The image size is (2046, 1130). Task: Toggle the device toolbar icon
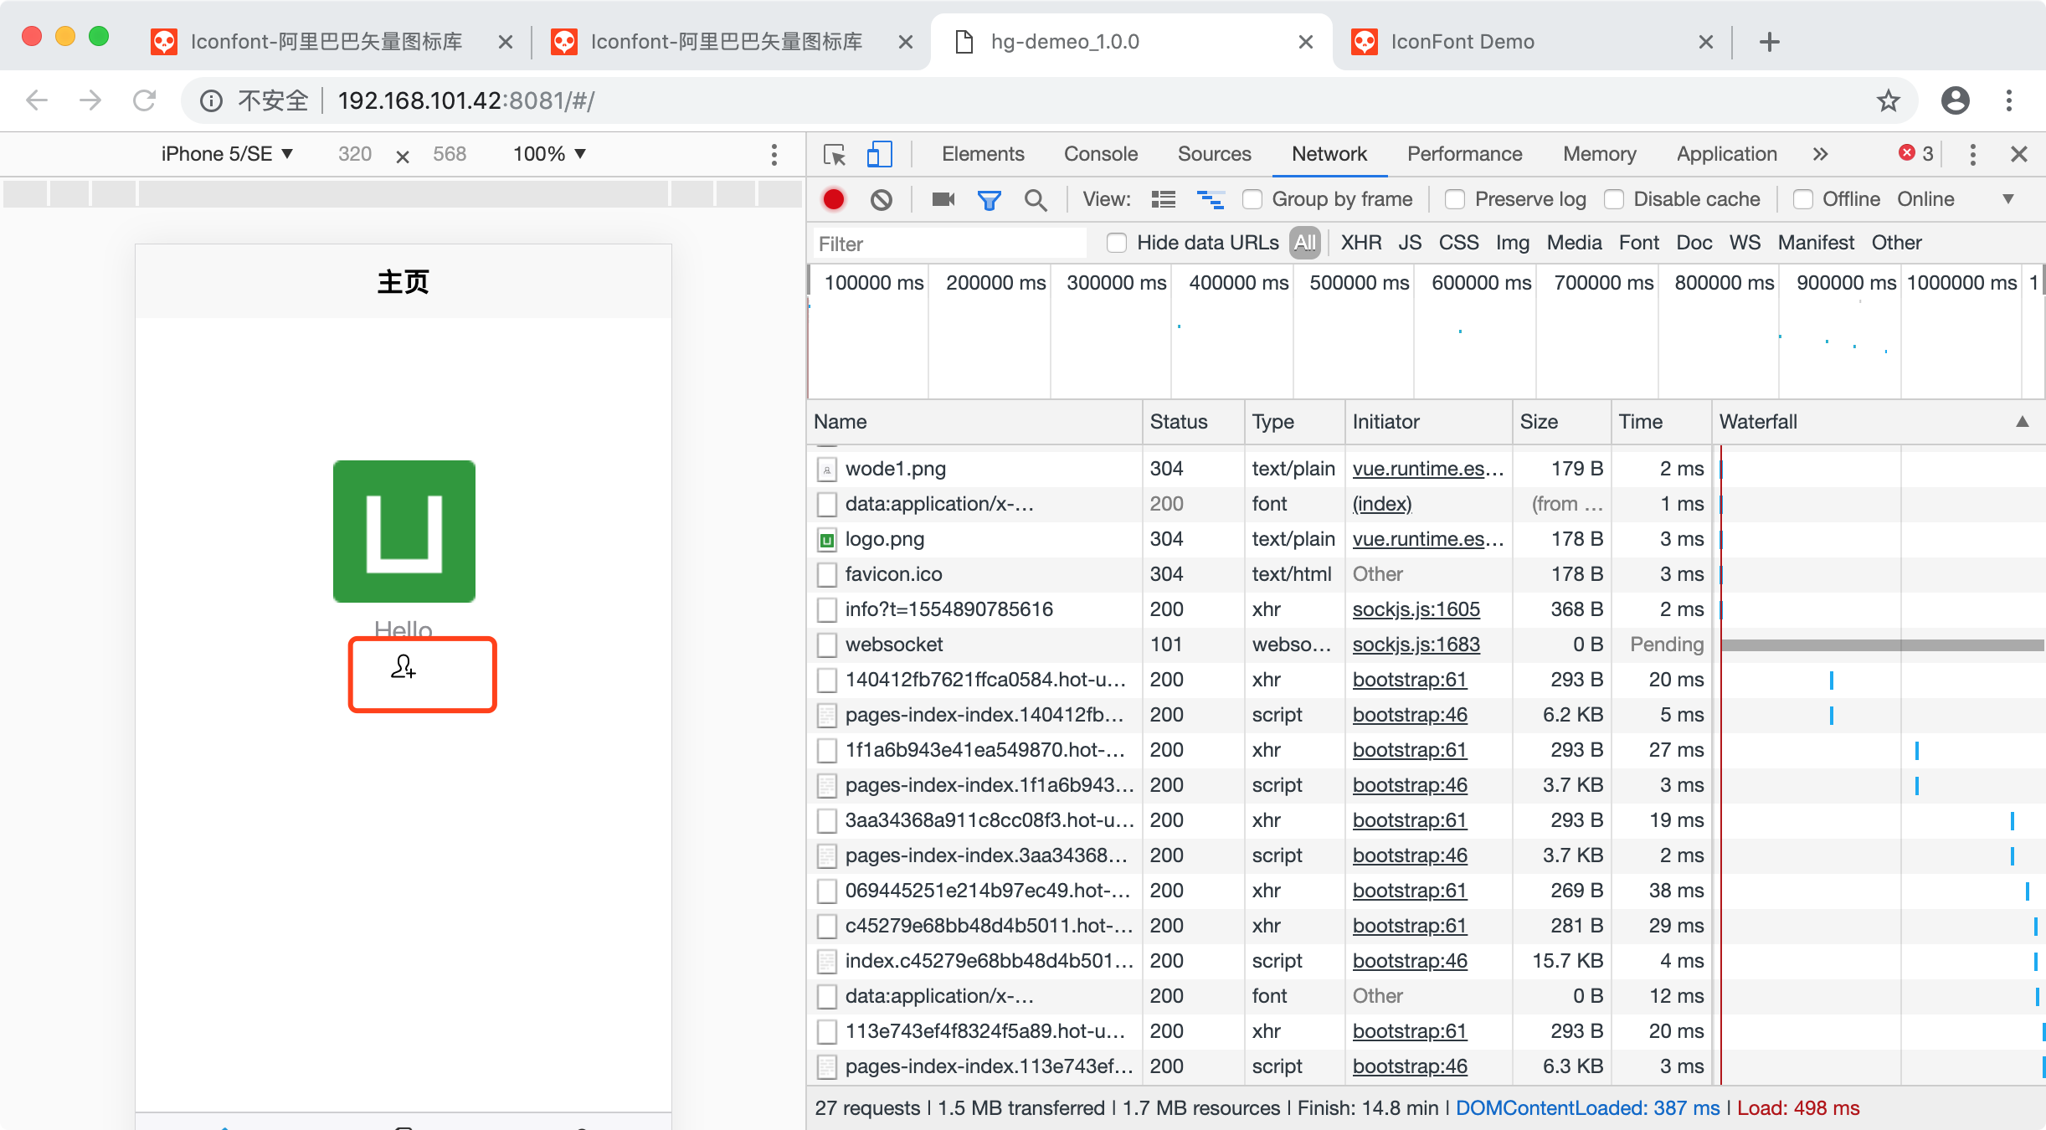879,154
